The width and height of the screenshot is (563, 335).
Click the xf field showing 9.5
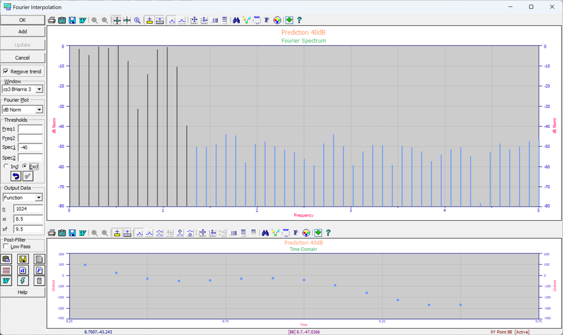click(29, 229)
